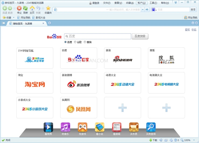Viewport: 199px width, 143px height.
Task: Open the 收藏夹 star favorites icon
Action: click(48, 8)
